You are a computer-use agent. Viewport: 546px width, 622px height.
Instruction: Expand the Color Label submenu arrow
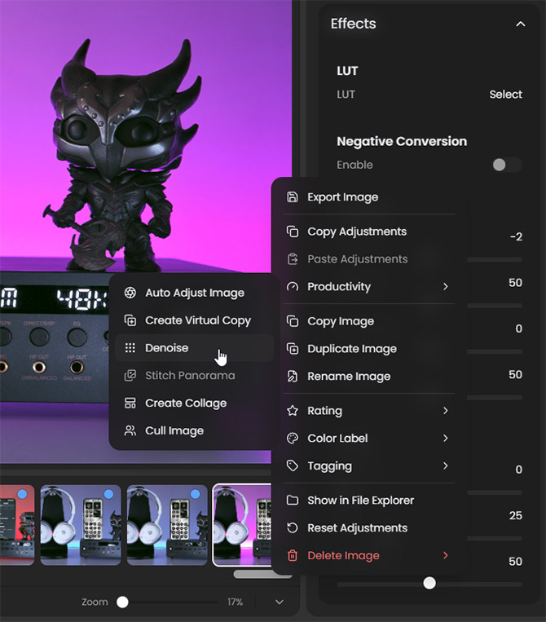445,439
